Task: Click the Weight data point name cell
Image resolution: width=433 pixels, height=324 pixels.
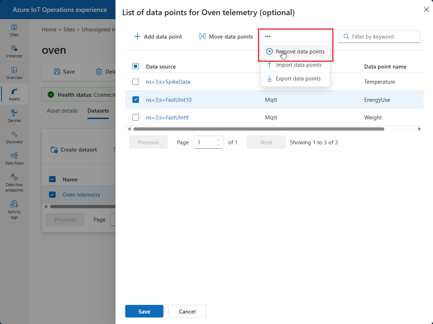Action: [x=373, y=117]
